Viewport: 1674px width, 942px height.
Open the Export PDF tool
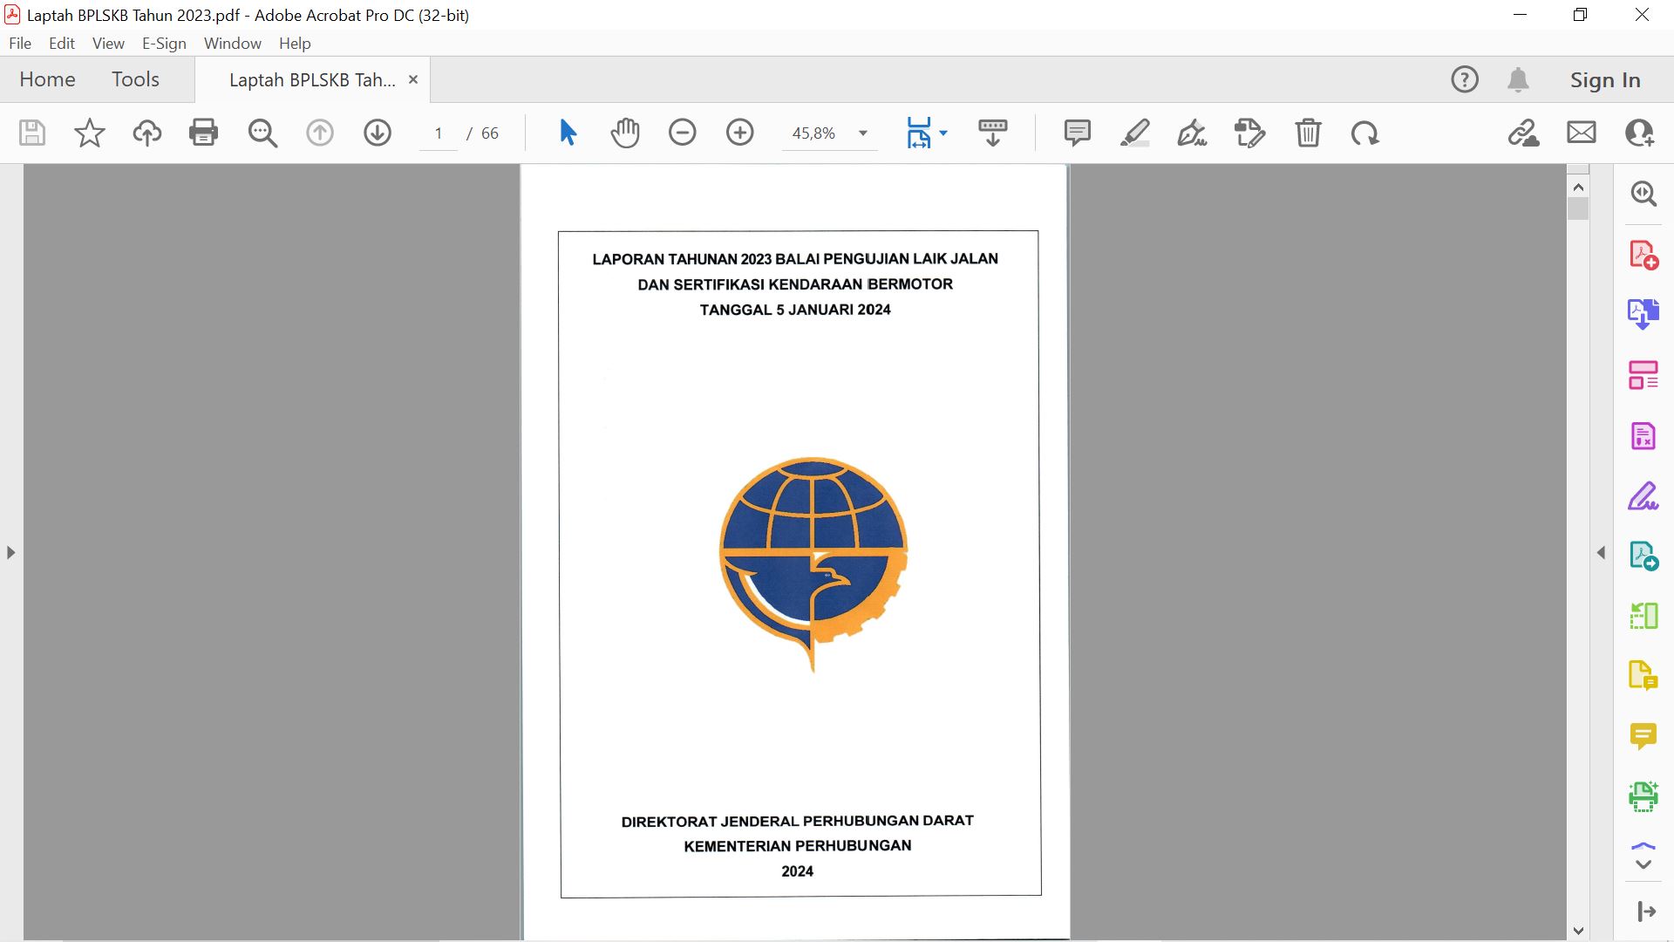click(x=1643, y=314)
